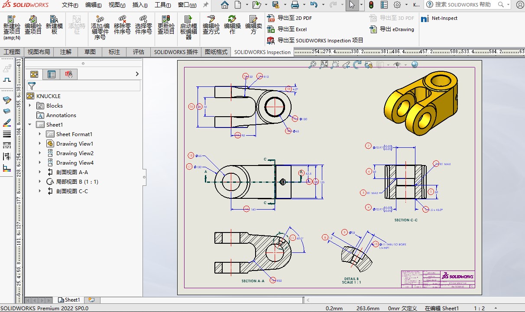Open Net-Inspect
525x312 pixels.
(x=439, y=18)
